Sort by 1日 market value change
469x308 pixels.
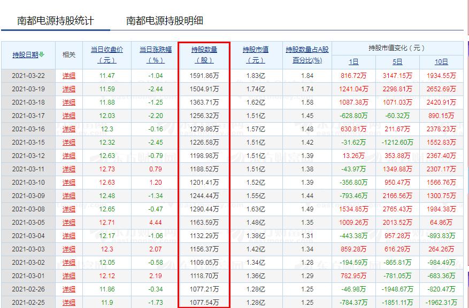pos(353,62)
